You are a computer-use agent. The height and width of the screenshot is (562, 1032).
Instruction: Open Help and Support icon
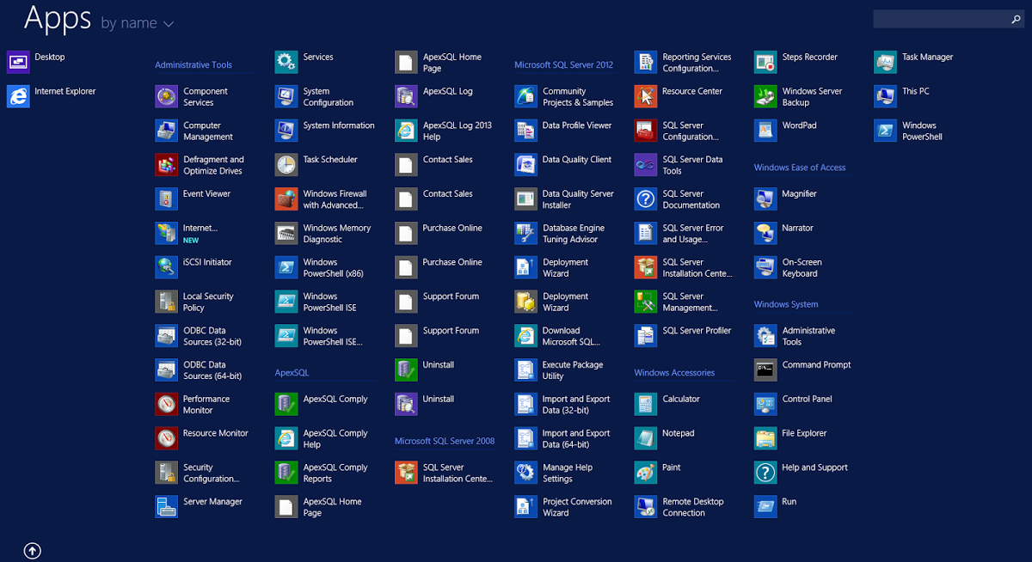pyautogui.click(x=766, y=473)
